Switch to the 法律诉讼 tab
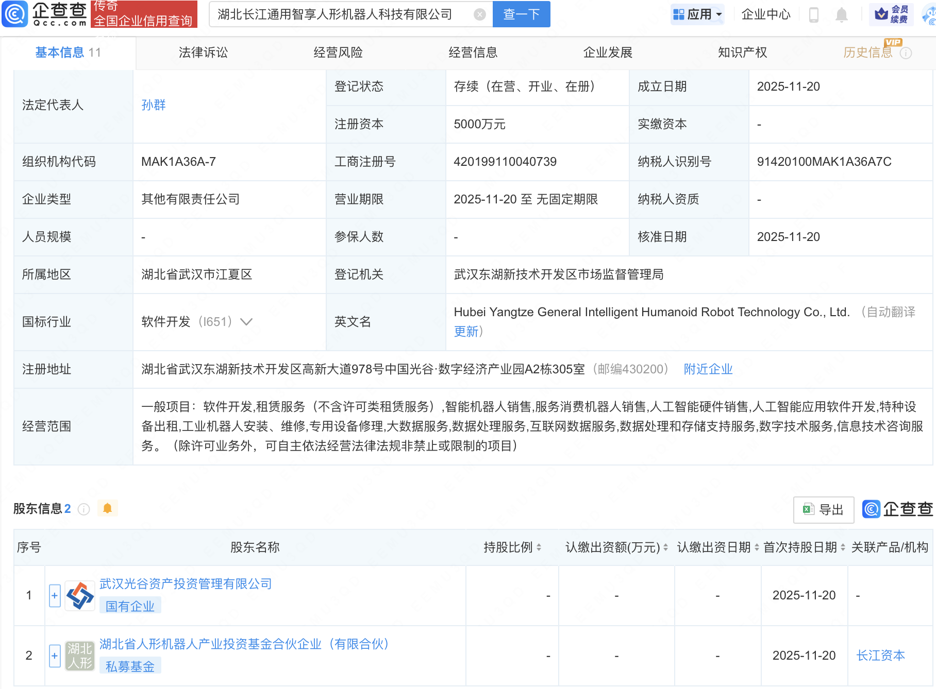 coord(203,53)
